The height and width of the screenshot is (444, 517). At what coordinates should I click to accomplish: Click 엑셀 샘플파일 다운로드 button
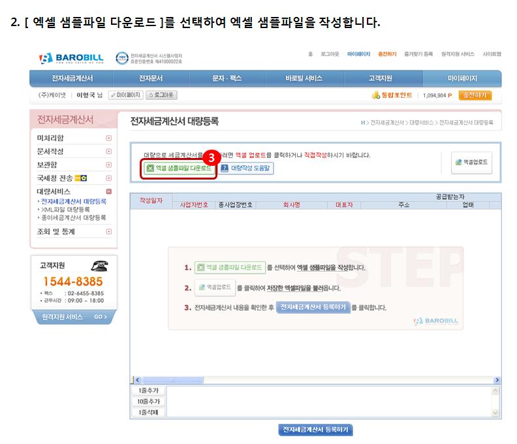click(x=178, y=168)
